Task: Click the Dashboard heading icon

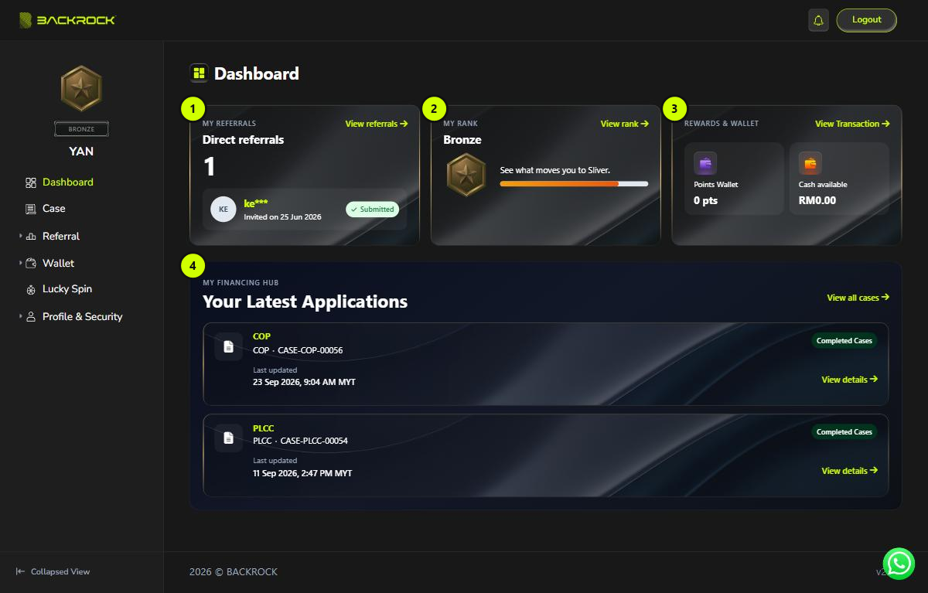Action: [x=199, y=73]
